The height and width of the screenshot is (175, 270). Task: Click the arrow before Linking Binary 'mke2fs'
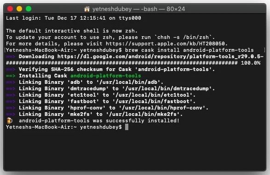point(11,114)
